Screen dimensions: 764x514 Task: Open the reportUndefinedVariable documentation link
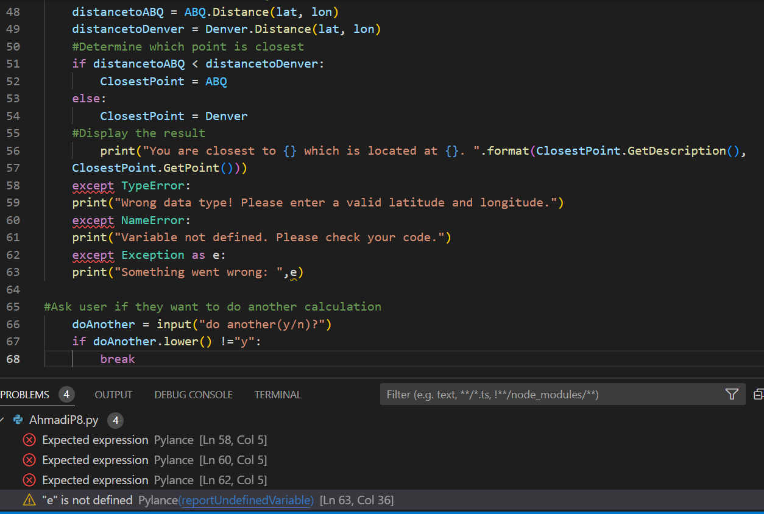[246, 500]
